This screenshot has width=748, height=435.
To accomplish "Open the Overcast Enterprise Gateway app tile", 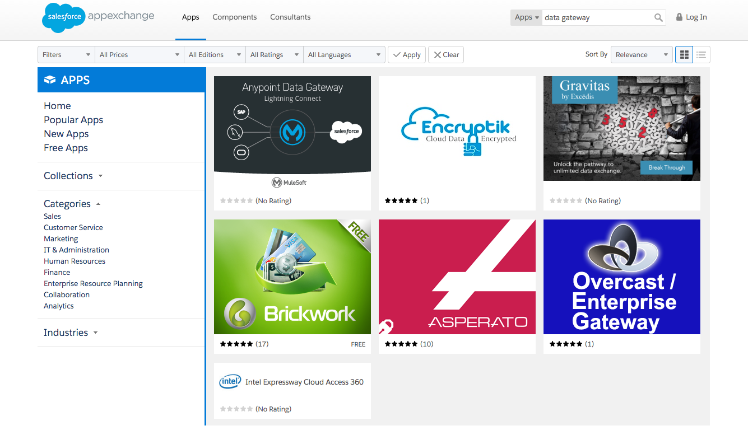I will coord(622,287).
